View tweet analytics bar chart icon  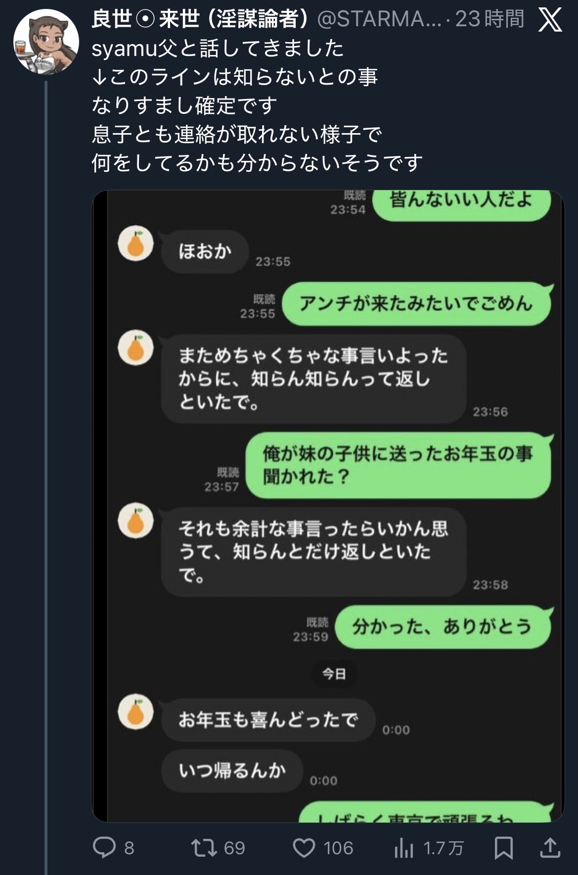pos(403,848)
